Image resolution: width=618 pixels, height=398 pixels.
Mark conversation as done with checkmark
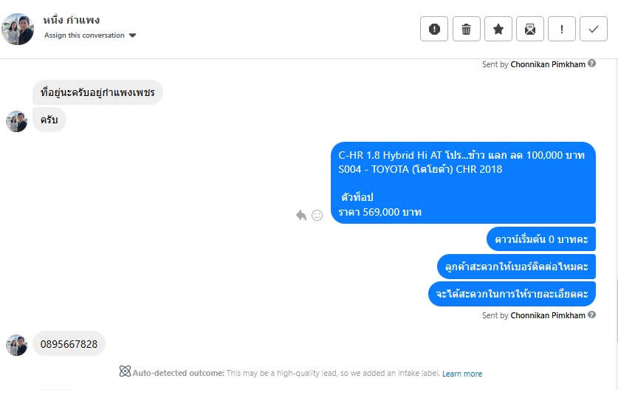tap(594, 29)
